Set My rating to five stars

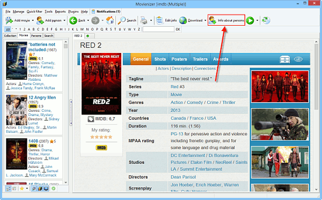coord(110,137)
